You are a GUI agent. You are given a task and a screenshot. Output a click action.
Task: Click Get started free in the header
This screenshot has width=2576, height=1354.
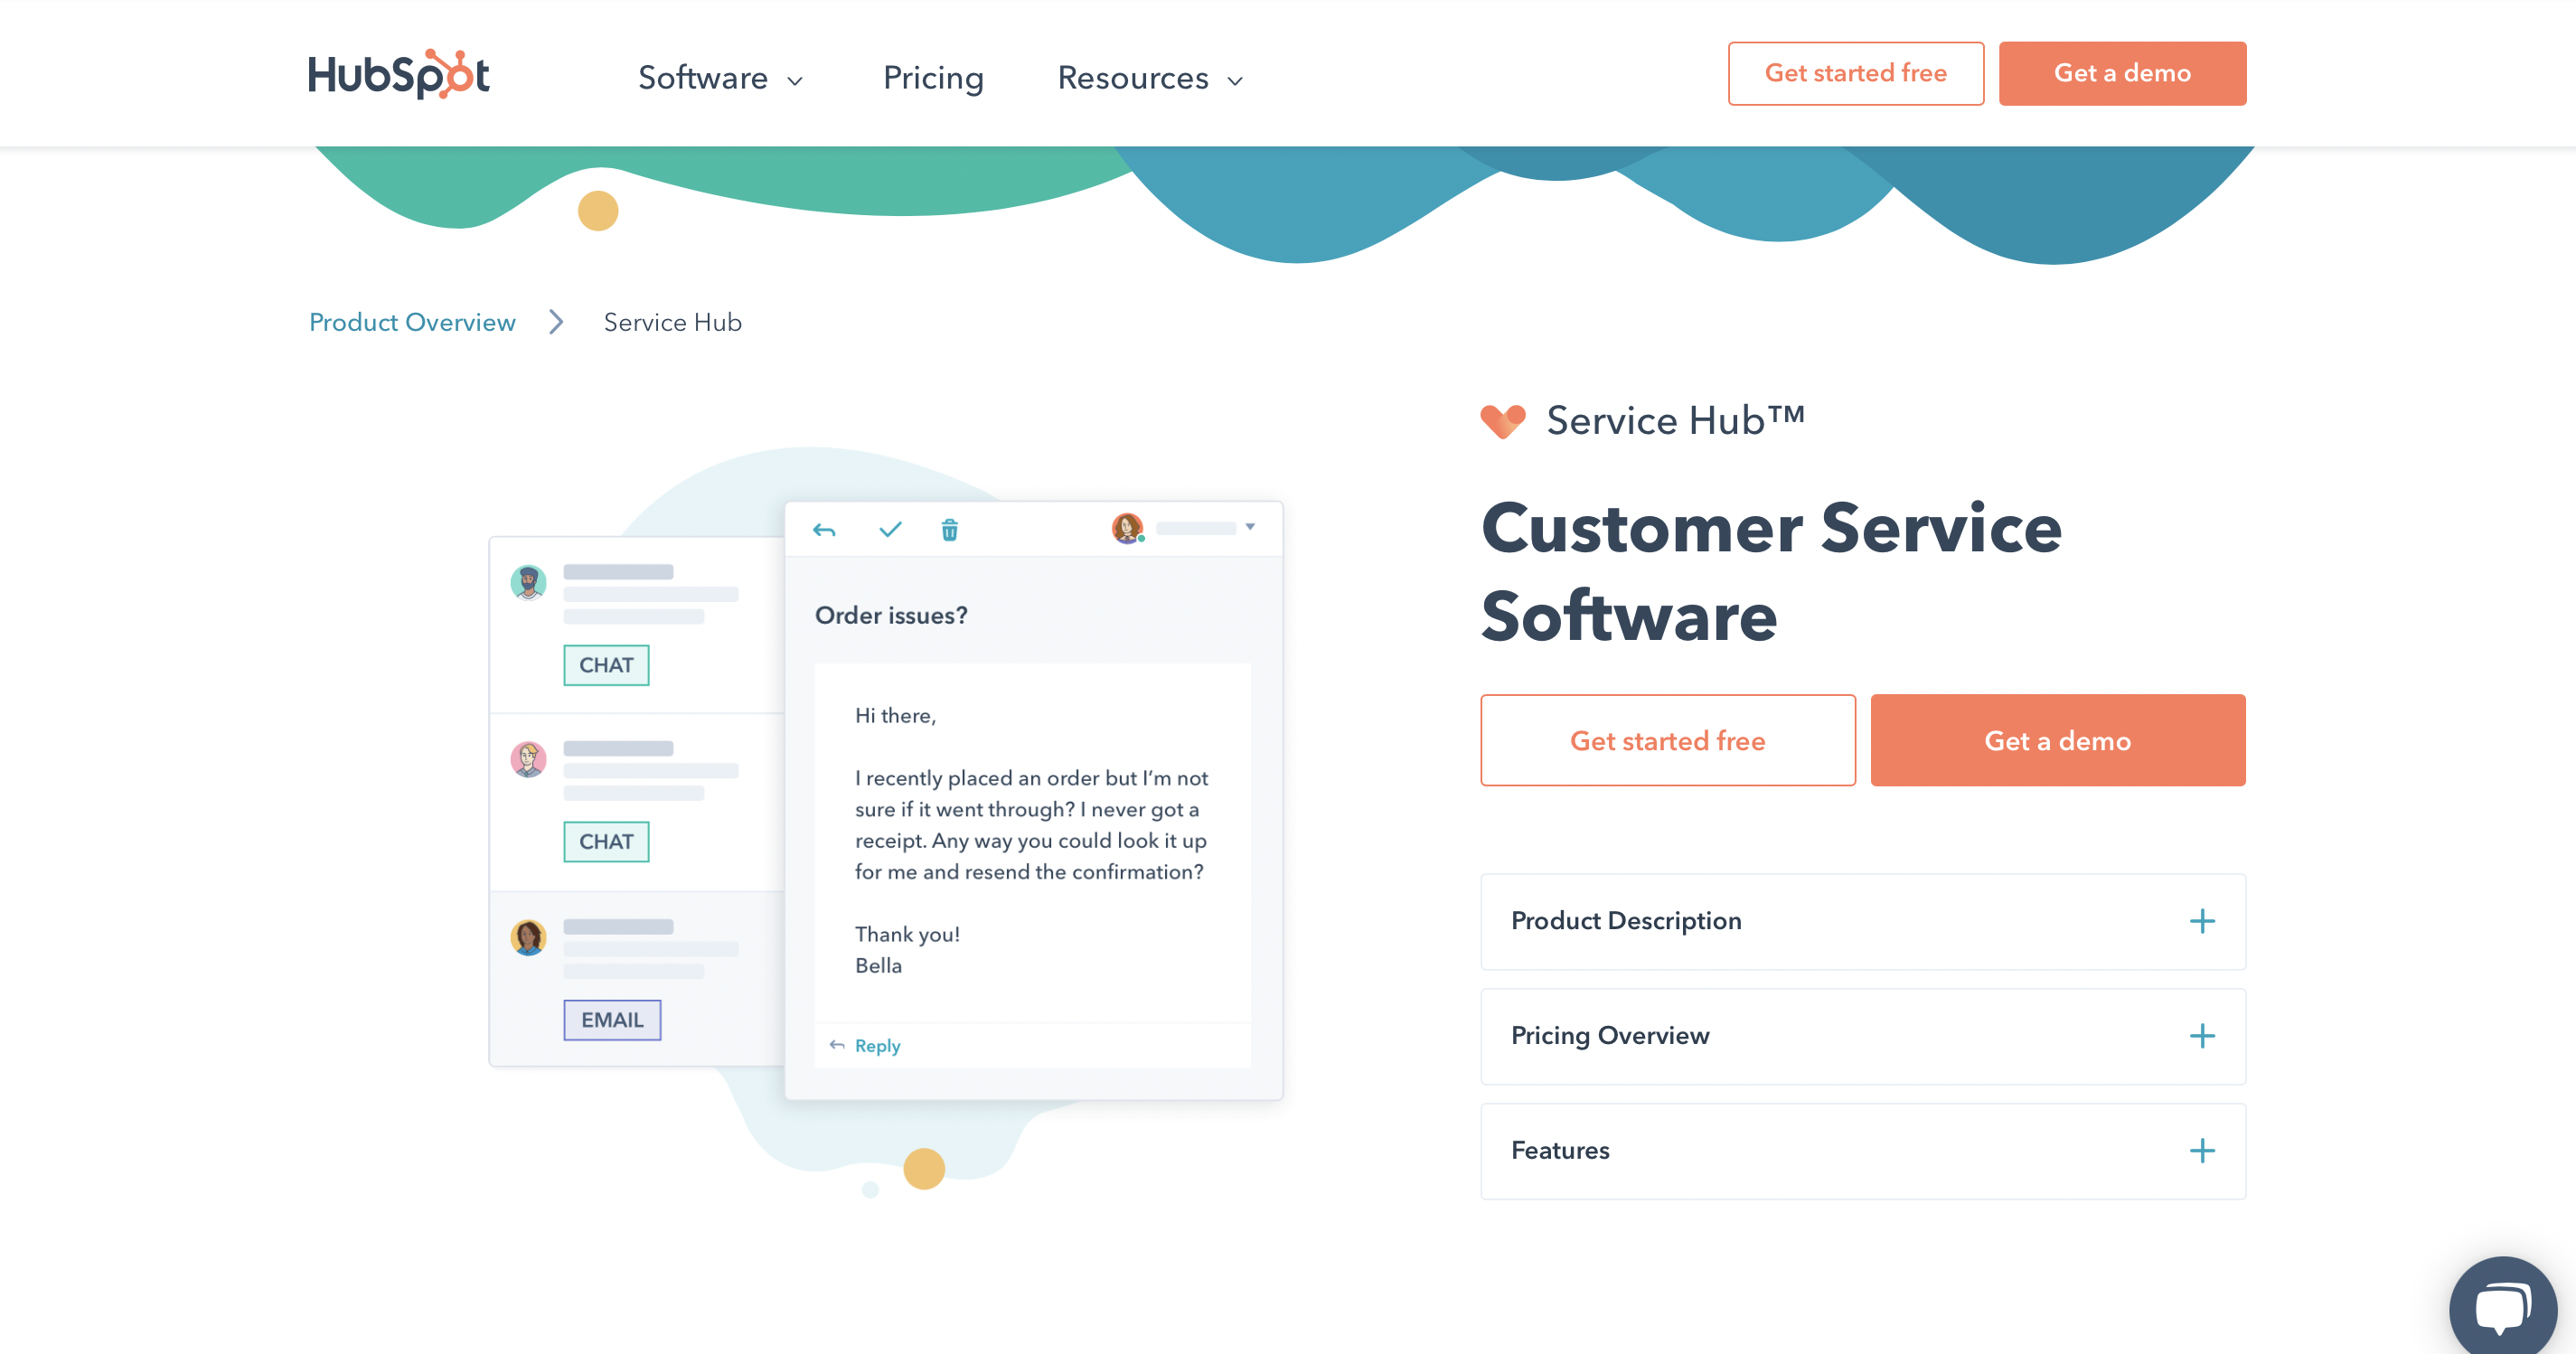click(x=1855, y=73)
